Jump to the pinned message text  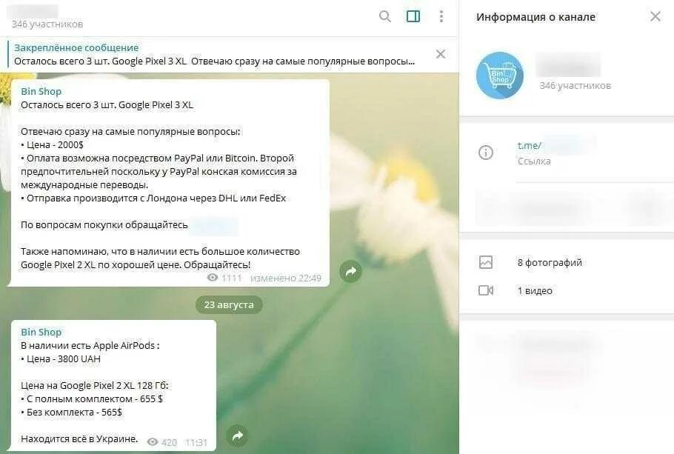click(x=214, y=61)
